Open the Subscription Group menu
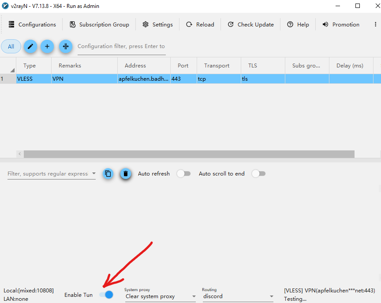 coord(99,25)
